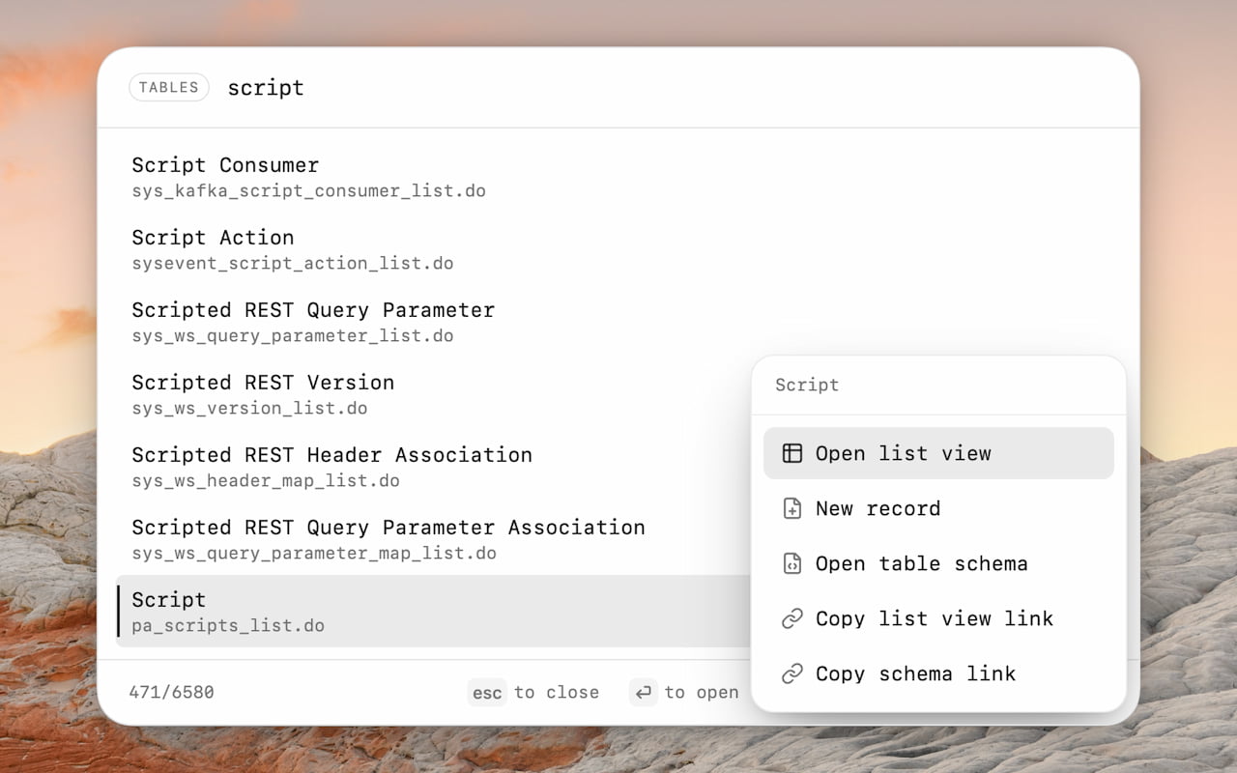Select Open list view menu entry
This screenshot has height=773, width=1237.
pos(938,453)
